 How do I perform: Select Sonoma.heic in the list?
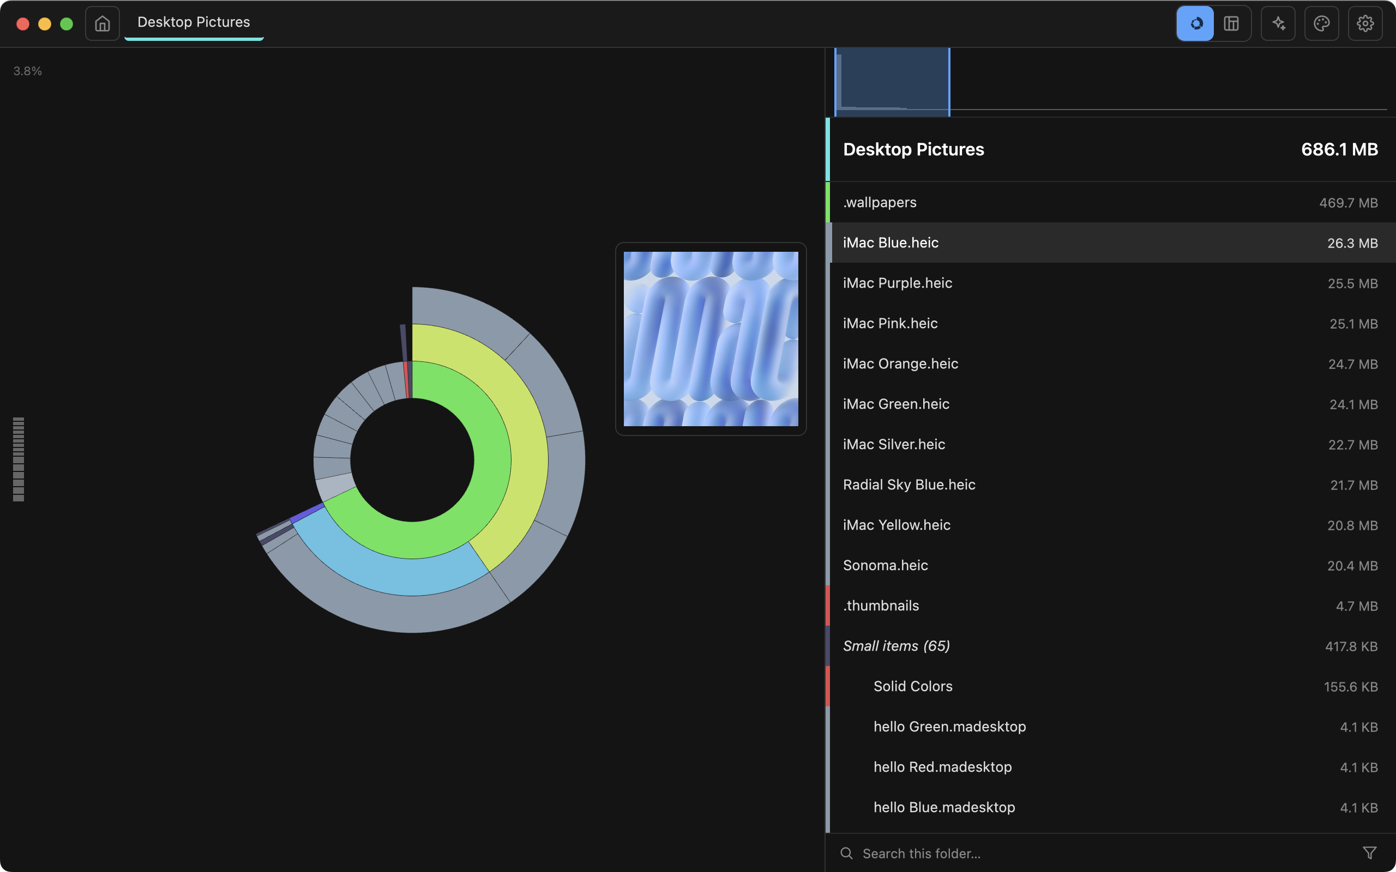[1110, 566]
